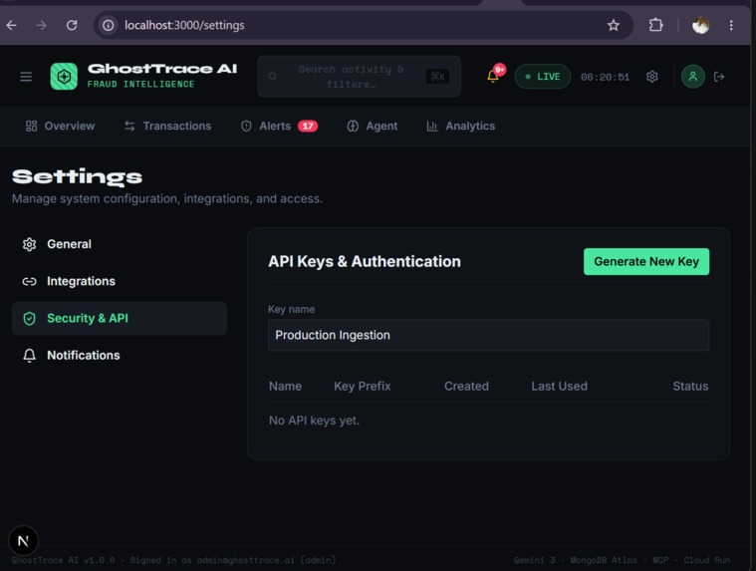This screenshot has height=571, width=756.
Task: Switch to the Overview tab
Action: (60, 126)
